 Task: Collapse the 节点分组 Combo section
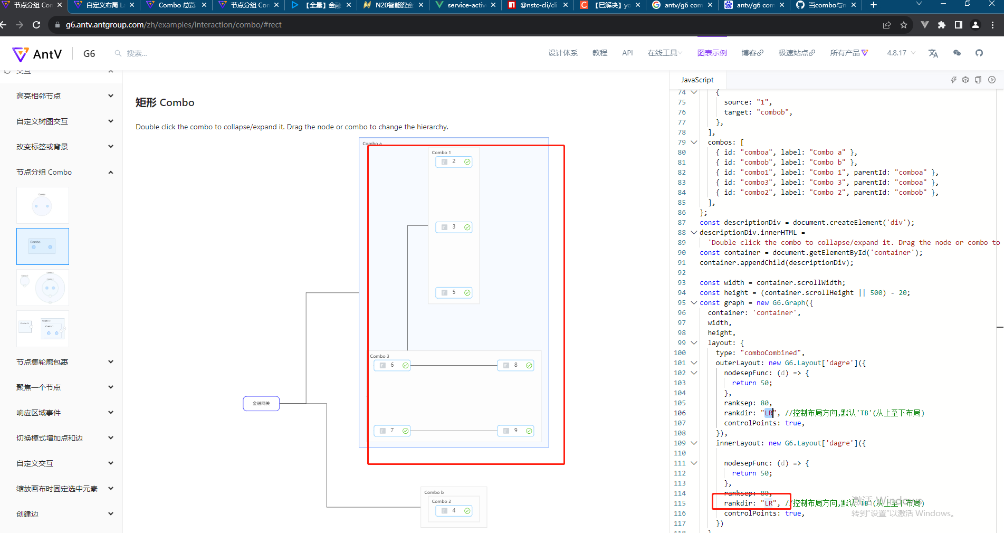tap(110, 172)
